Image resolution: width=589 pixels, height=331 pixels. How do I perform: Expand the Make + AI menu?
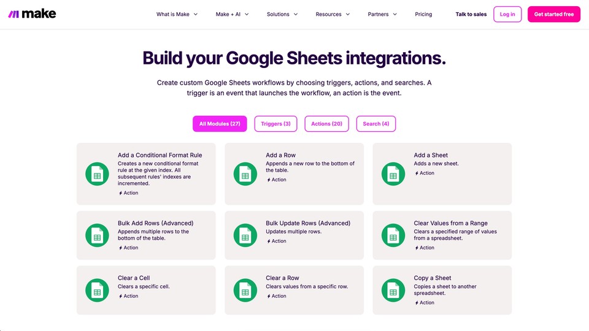(x=232, y=14)
